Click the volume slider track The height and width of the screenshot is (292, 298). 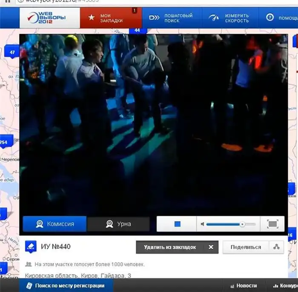point(230,224)
